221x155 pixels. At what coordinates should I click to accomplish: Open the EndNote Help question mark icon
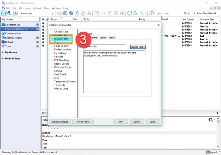tap(152, 13)
